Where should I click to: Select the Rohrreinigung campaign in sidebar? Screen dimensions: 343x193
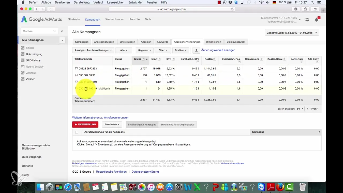(x=34, y=54)
